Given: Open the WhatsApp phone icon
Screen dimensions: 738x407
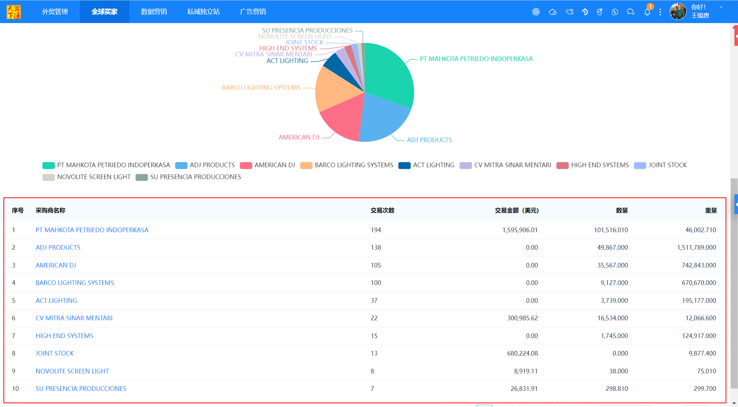Looking at the screenshot, I should tap(615, 12).
